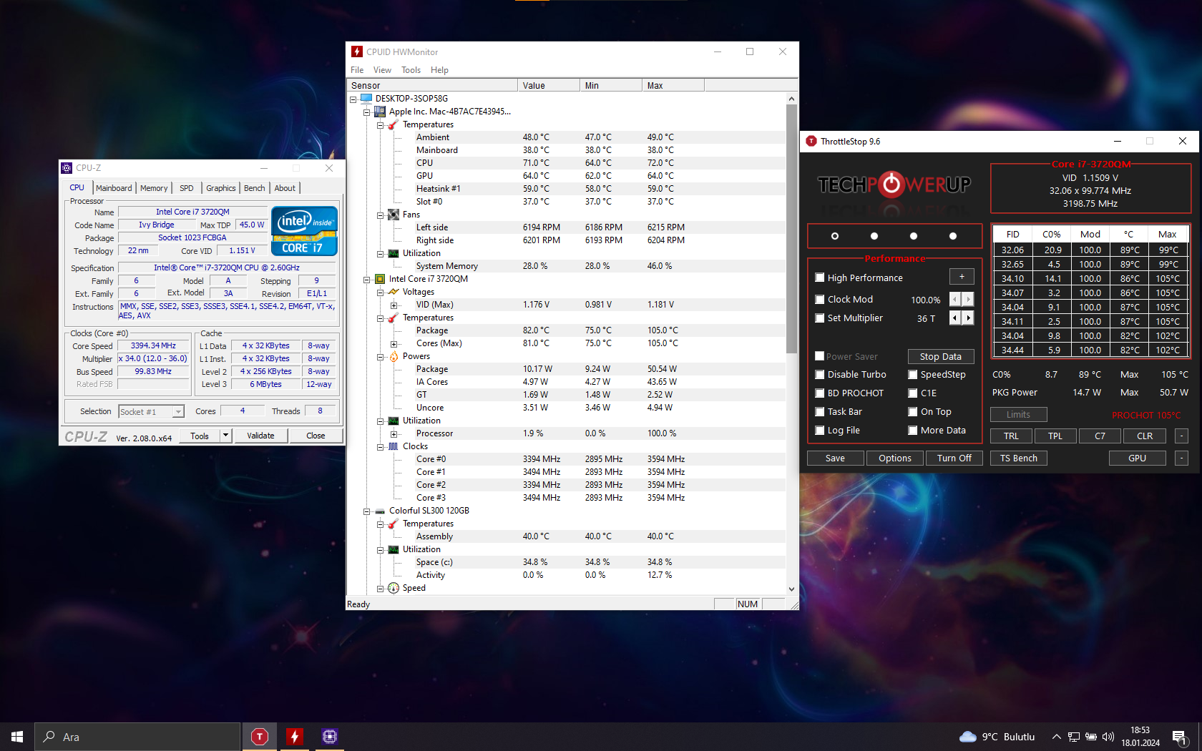Open CPU-Z taskbar icon
This screenshot has width=1202, height=751.
pos(329,736)
